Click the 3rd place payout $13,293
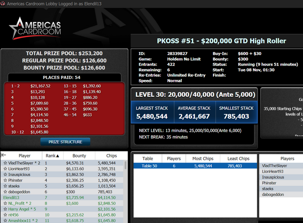Screen dimensions: 303x223 [x=38, y=92]
